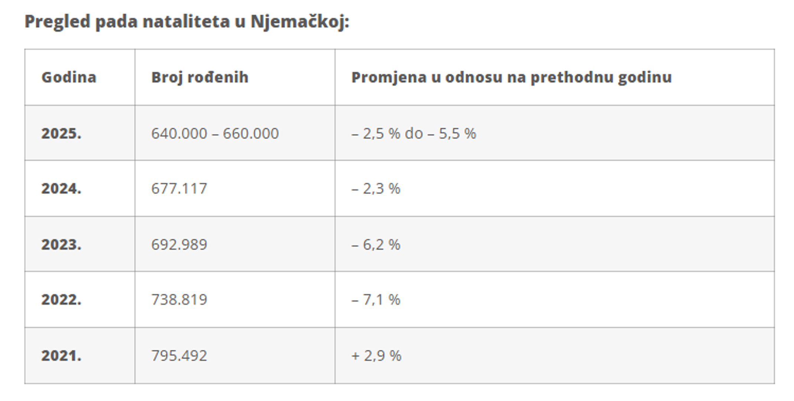This screenshot has height=401, width=794.
Task: Select the year cell "2025."
Action: (x=61, y=133)
